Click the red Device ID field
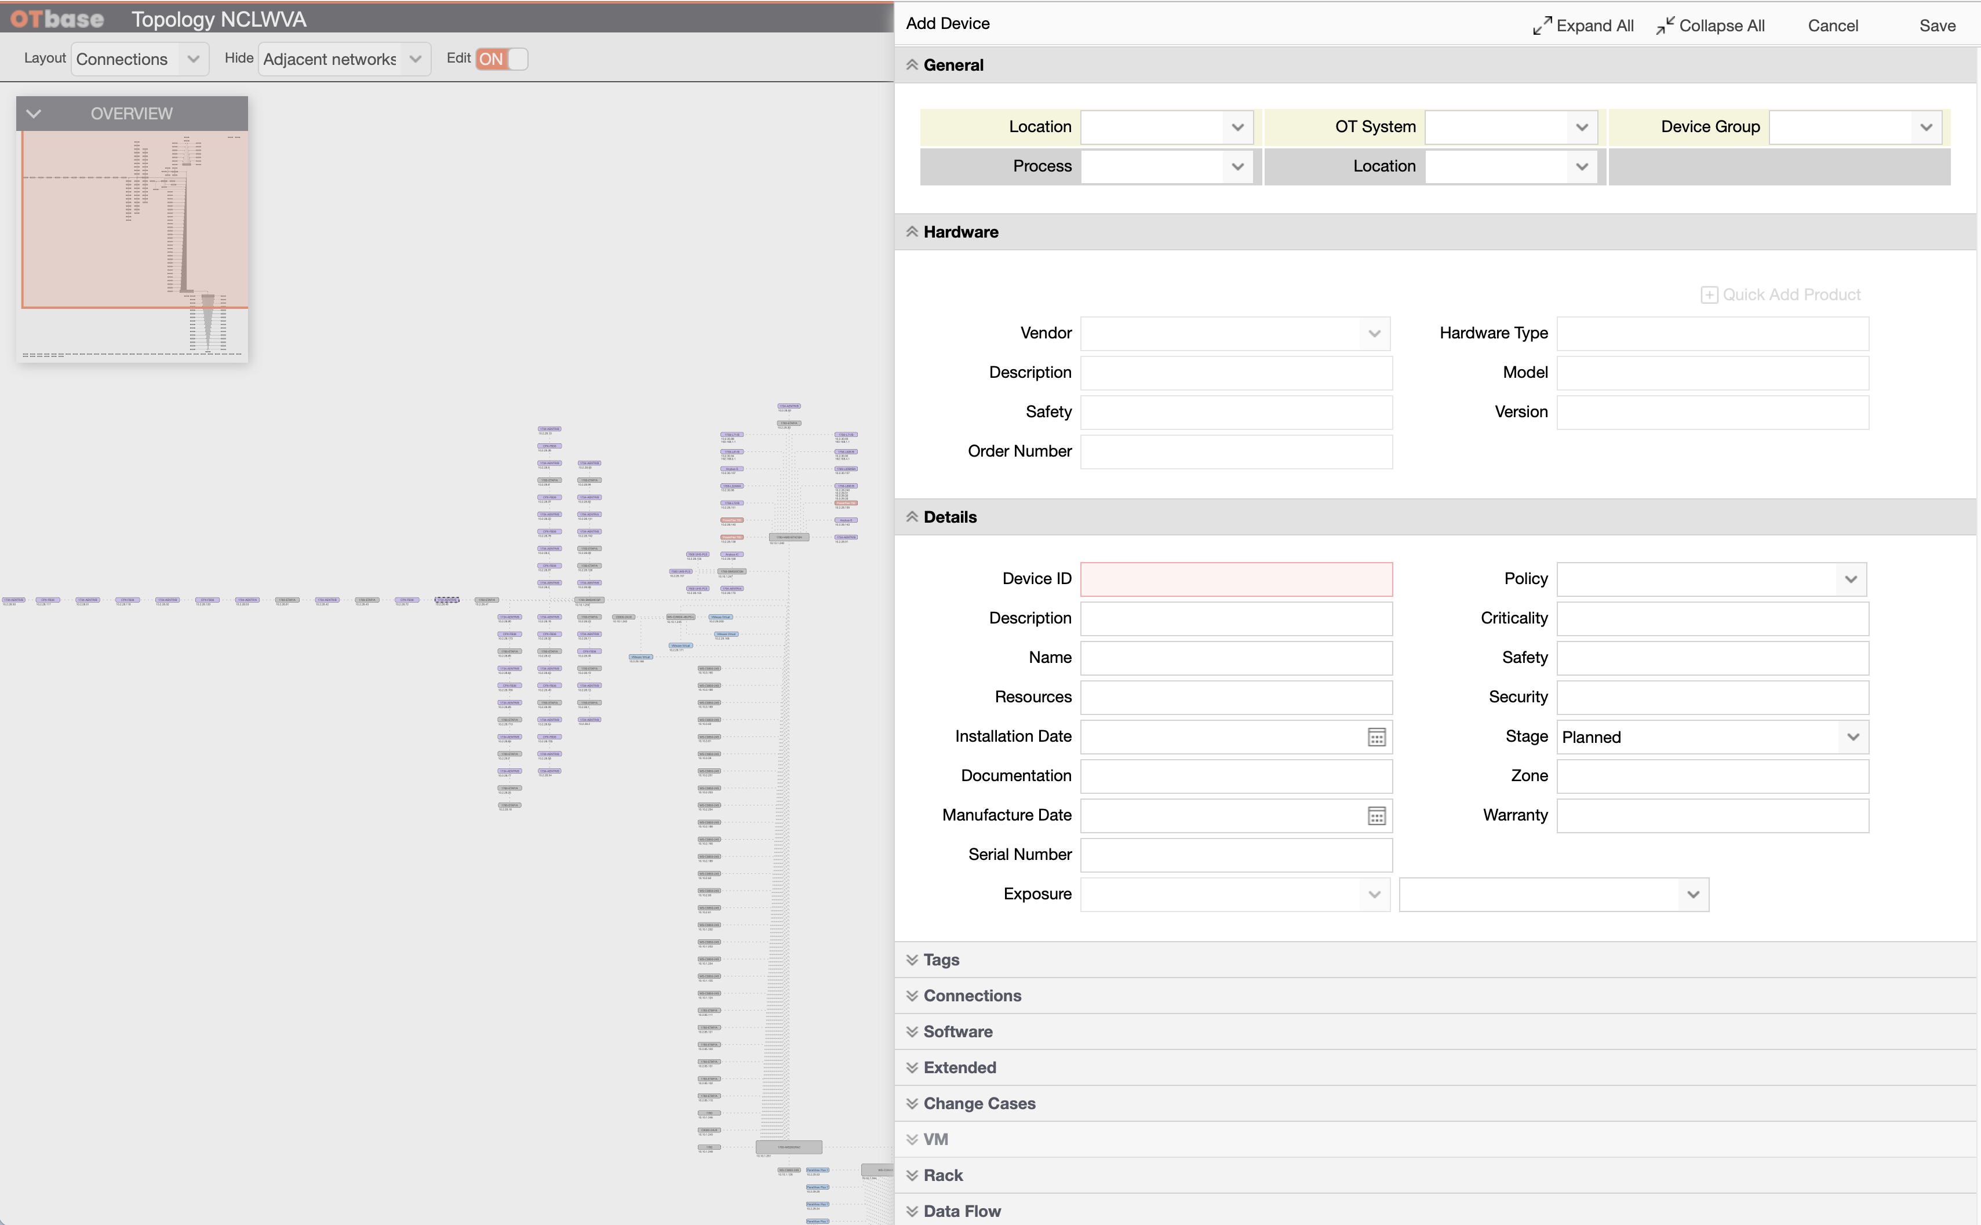Image resolution: width=1981 pixels, height=1225 pixels. coord(1236,579)
